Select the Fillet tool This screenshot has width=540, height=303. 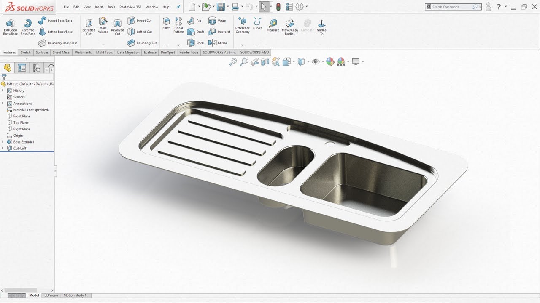click(166, 24)
